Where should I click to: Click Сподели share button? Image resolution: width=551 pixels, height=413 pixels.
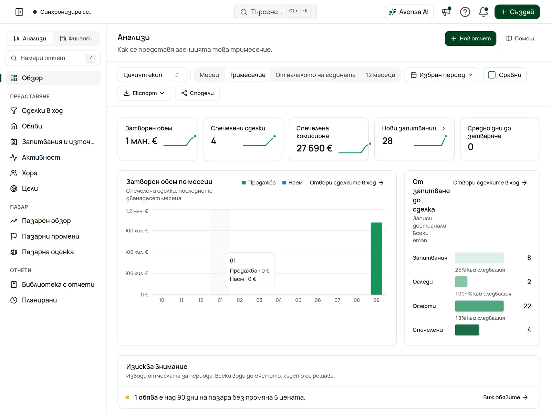point(197,93)
